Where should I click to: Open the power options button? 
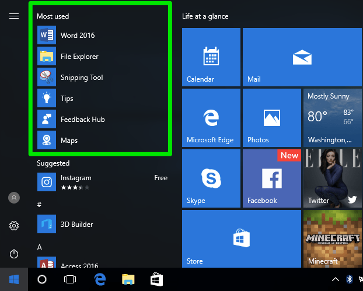tap(14, 254)
